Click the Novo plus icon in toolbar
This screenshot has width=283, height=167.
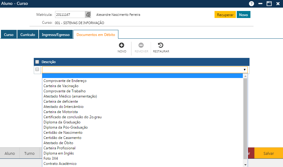pos(122,45)
